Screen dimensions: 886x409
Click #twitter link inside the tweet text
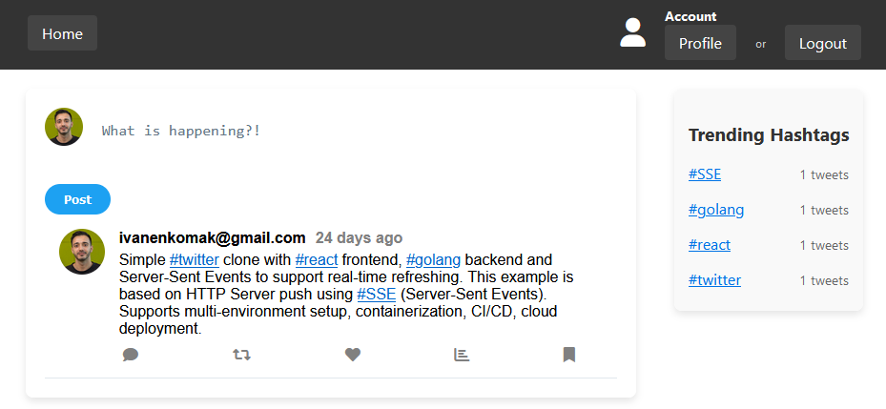pos(195,260)
